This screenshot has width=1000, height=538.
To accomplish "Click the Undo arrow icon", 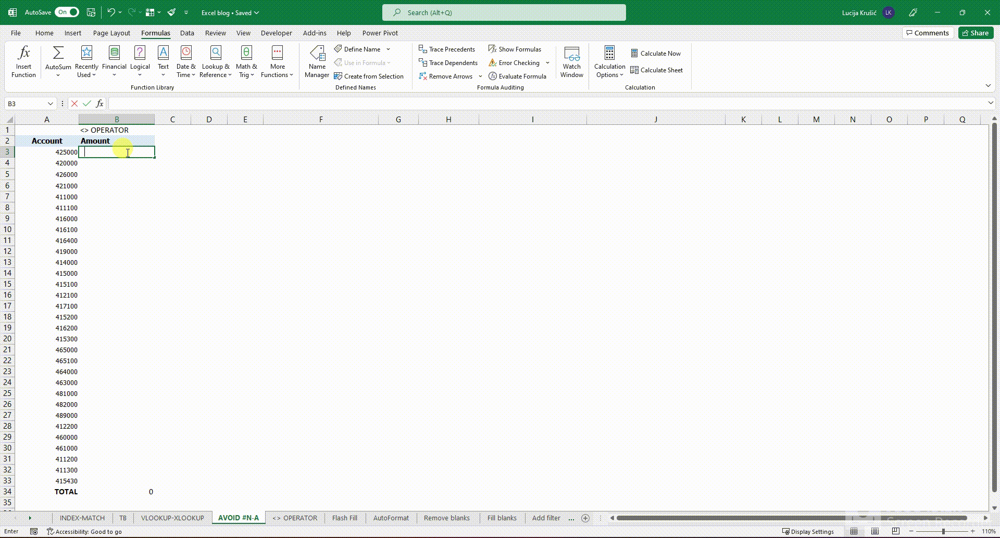I will (x=111, y=12).
